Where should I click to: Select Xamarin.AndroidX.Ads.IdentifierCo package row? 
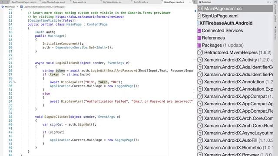235,67
